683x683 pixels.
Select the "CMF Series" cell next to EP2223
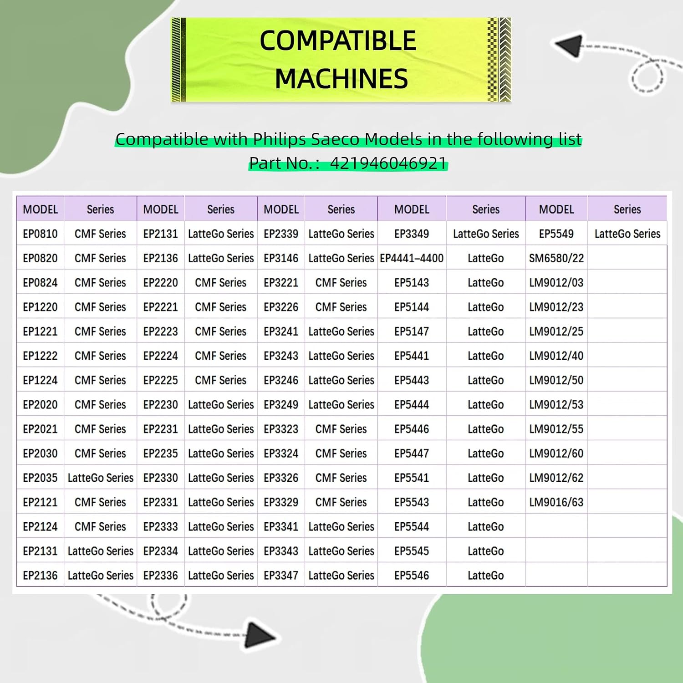221,331
